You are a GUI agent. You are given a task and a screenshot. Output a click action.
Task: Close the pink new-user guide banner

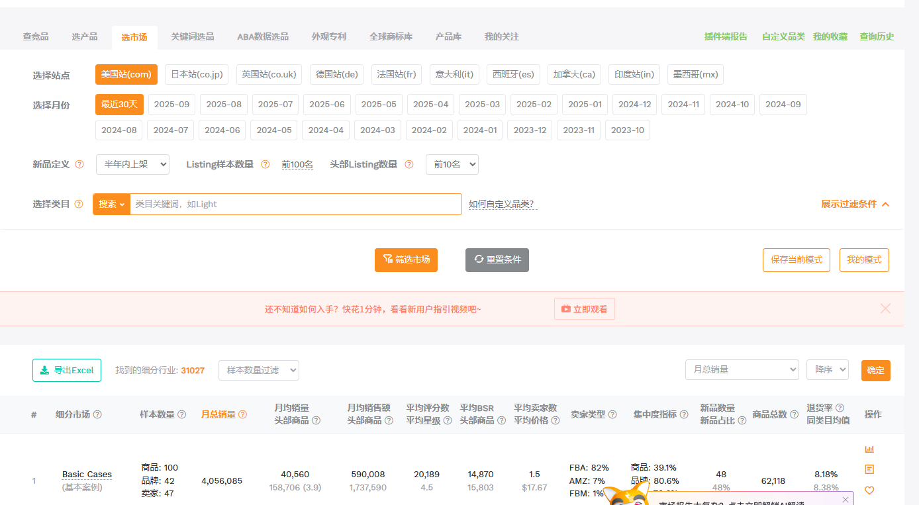coord(885,308)
